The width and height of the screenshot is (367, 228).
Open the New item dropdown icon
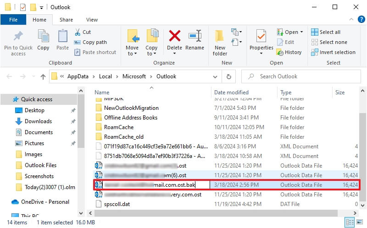tap(236, 32)
